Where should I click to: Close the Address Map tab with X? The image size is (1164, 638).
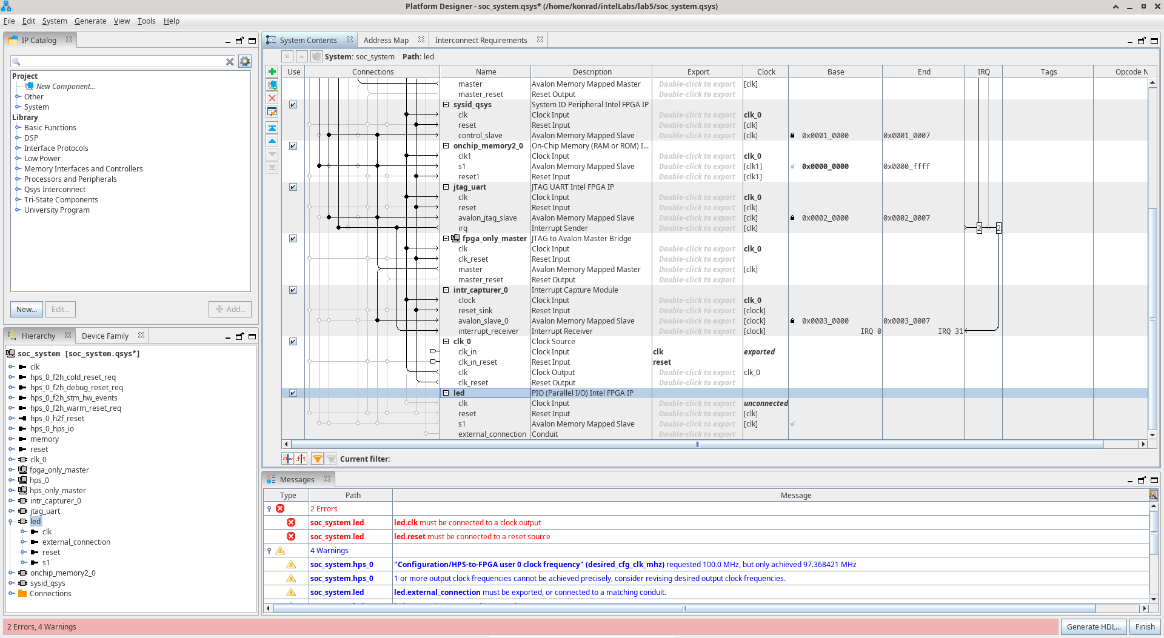point(421,40)
